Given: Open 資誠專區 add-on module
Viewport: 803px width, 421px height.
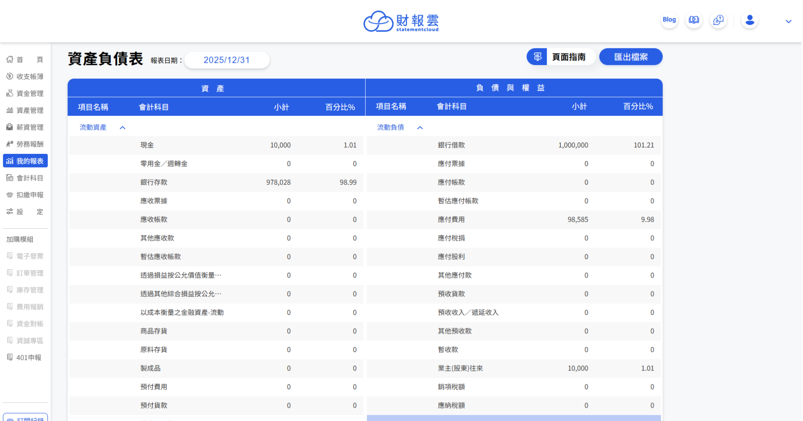Looking at the screenshot, I should tap(25, 341).
